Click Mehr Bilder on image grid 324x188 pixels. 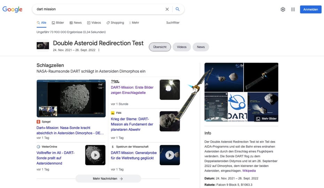coord(267,119)
